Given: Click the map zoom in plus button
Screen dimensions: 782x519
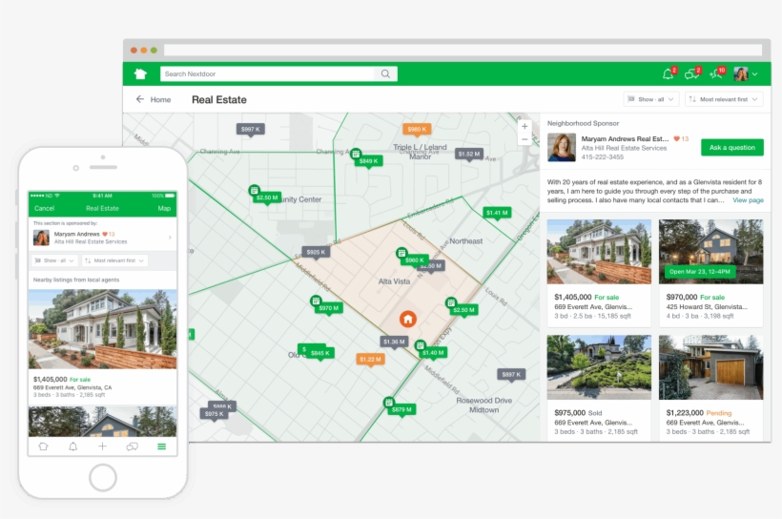Looking at the screenshot, I should (x=524, y=127).
